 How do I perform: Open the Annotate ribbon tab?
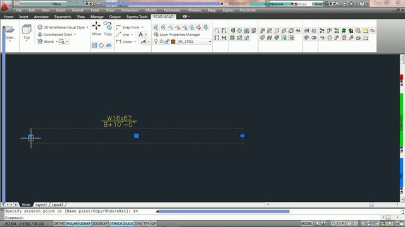41,17
